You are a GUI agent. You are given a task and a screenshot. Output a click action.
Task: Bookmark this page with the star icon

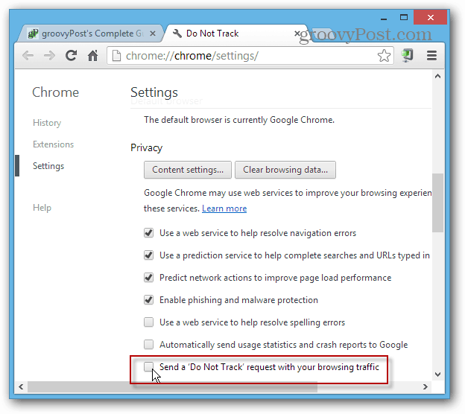384,55
